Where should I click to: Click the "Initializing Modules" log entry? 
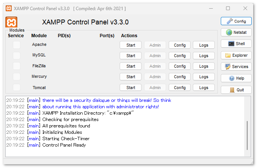[x=44, y=132]
